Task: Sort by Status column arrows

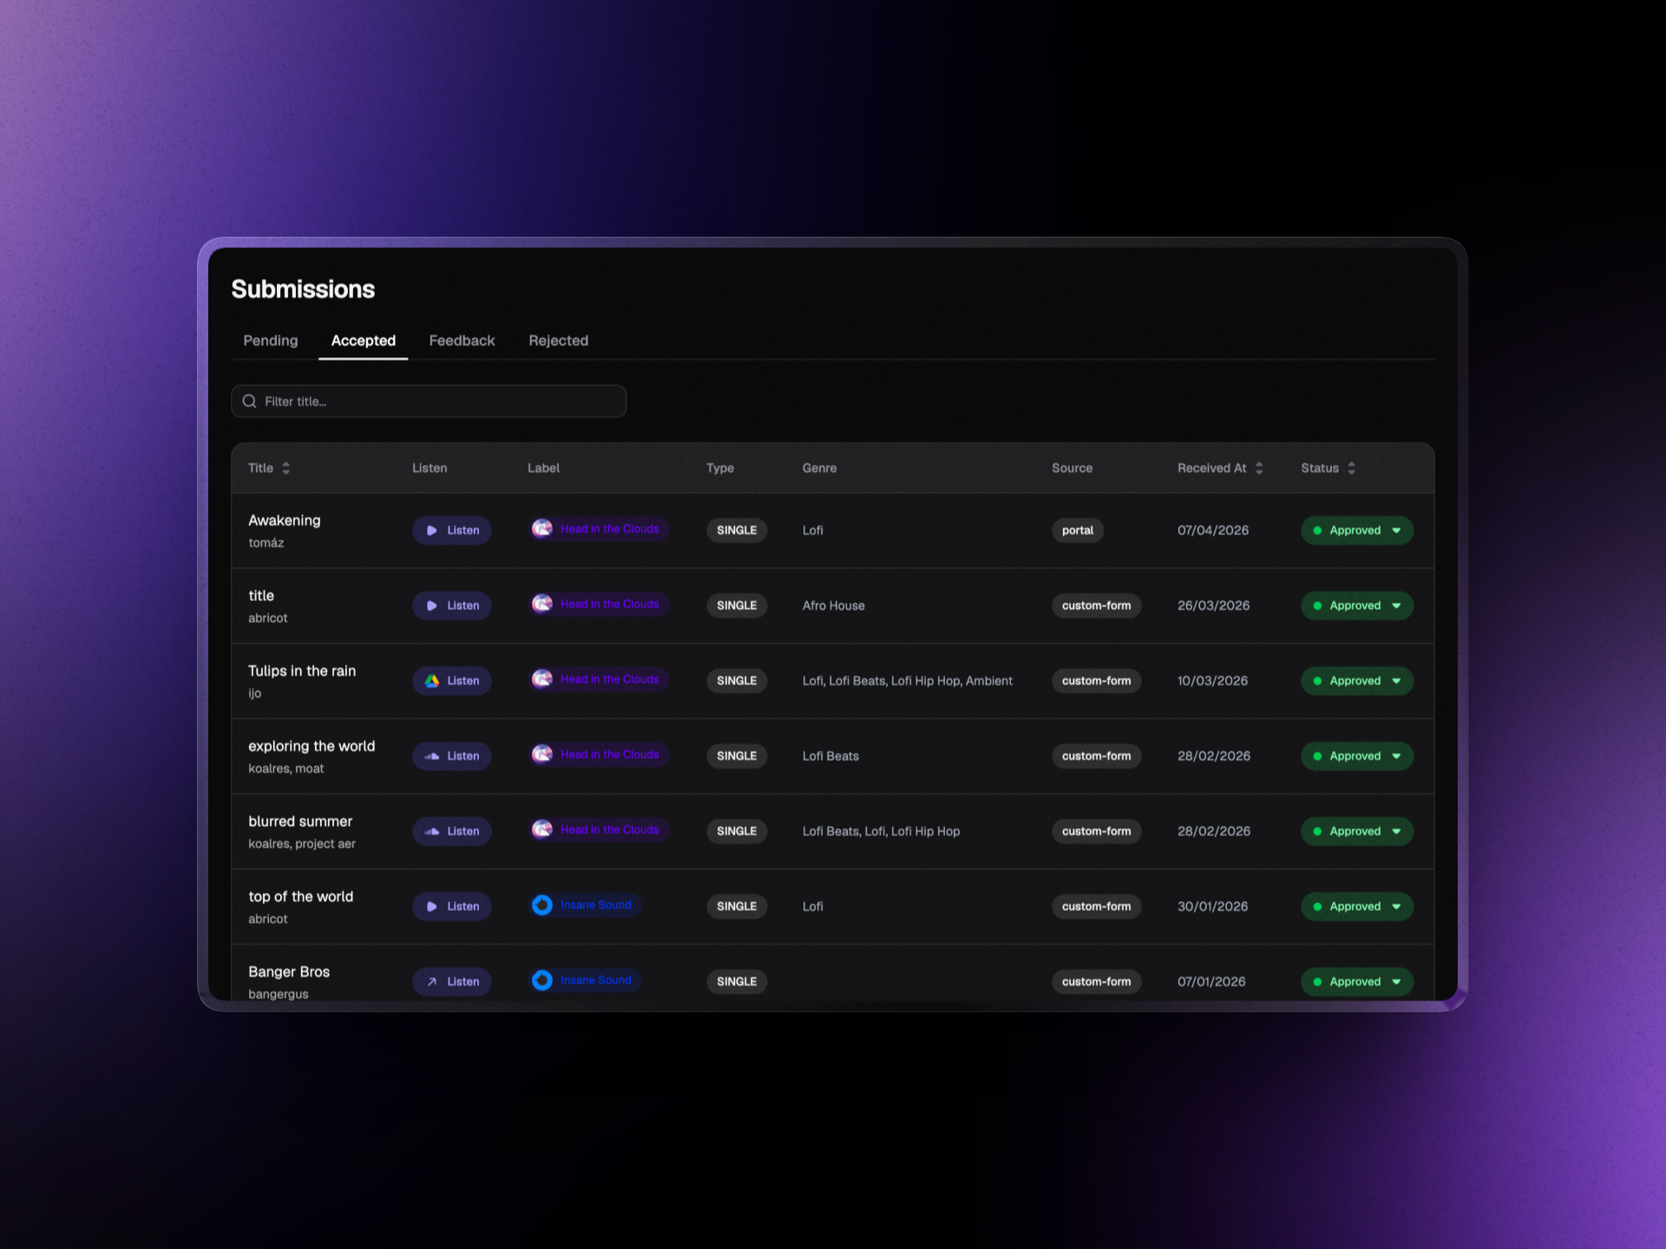Action: click(x=1351, y=468)
